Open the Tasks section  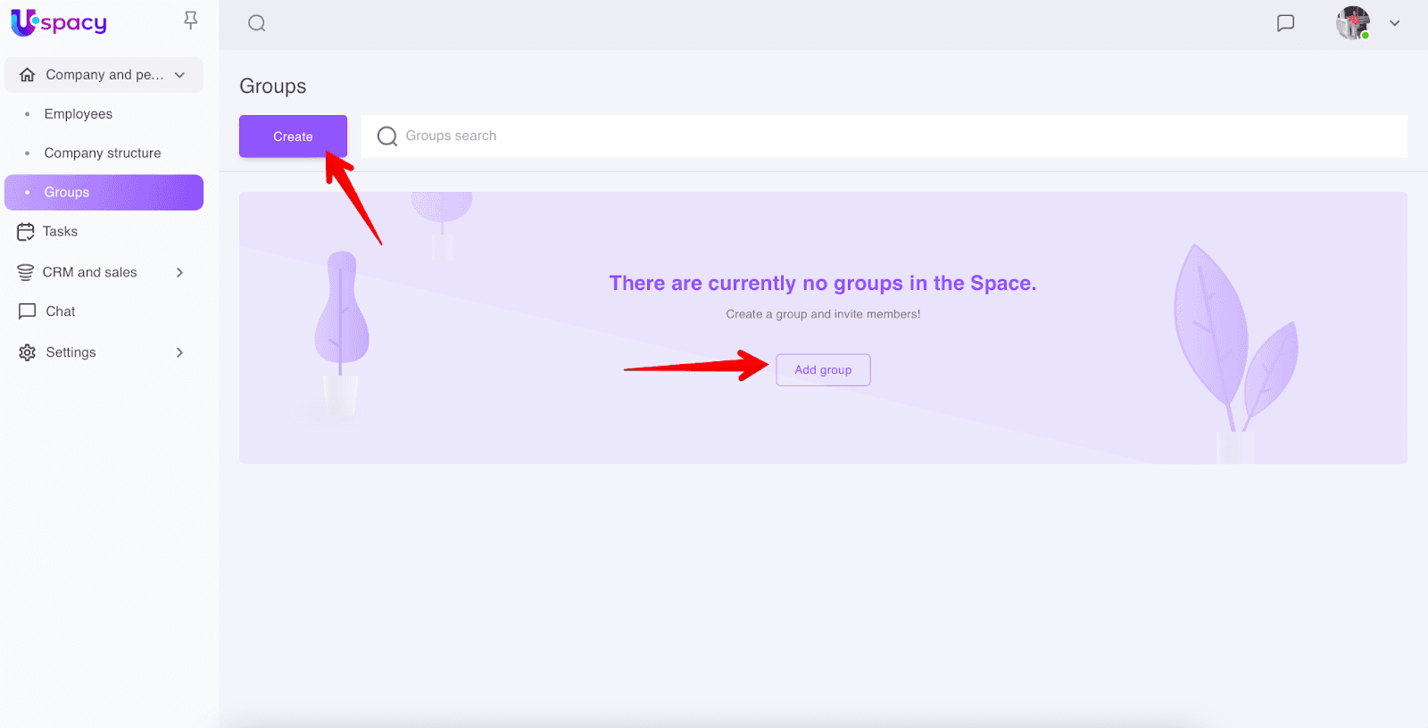pos(60,232)
